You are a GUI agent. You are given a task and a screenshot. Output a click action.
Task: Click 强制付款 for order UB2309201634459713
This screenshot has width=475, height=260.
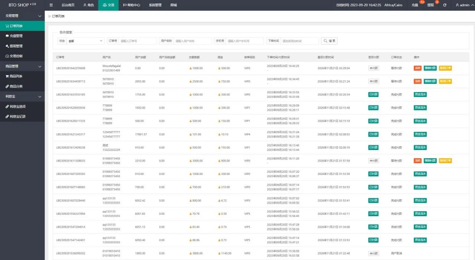[x=430, y=81]
